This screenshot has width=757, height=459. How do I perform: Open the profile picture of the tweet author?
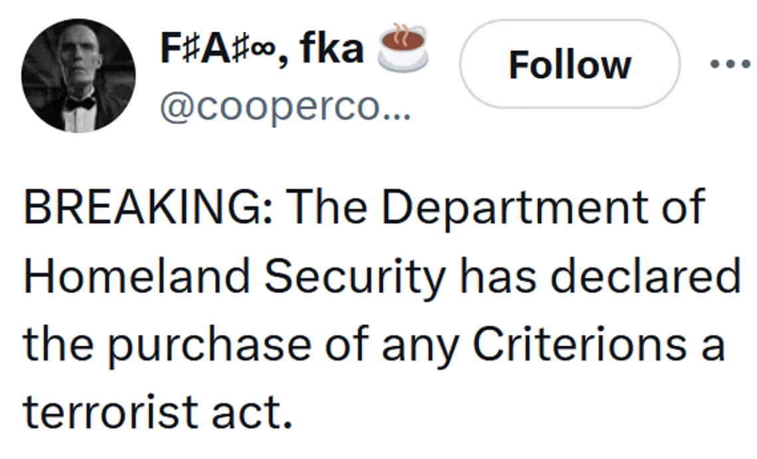[78, 74]
